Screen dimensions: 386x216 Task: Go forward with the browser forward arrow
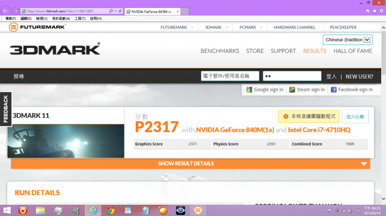pyautogui.click(x=15, y=11)
